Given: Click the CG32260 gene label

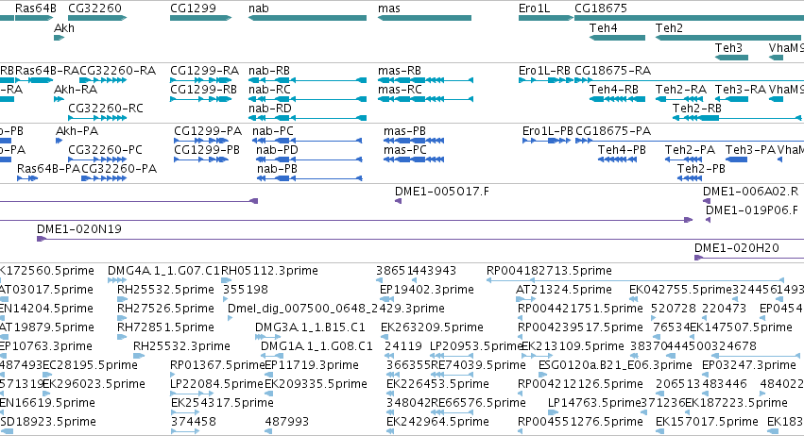Looking at the screenshot, I should pos(94,8).
